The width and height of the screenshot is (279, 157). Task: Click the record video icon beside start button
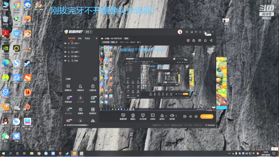click(185, 117)
